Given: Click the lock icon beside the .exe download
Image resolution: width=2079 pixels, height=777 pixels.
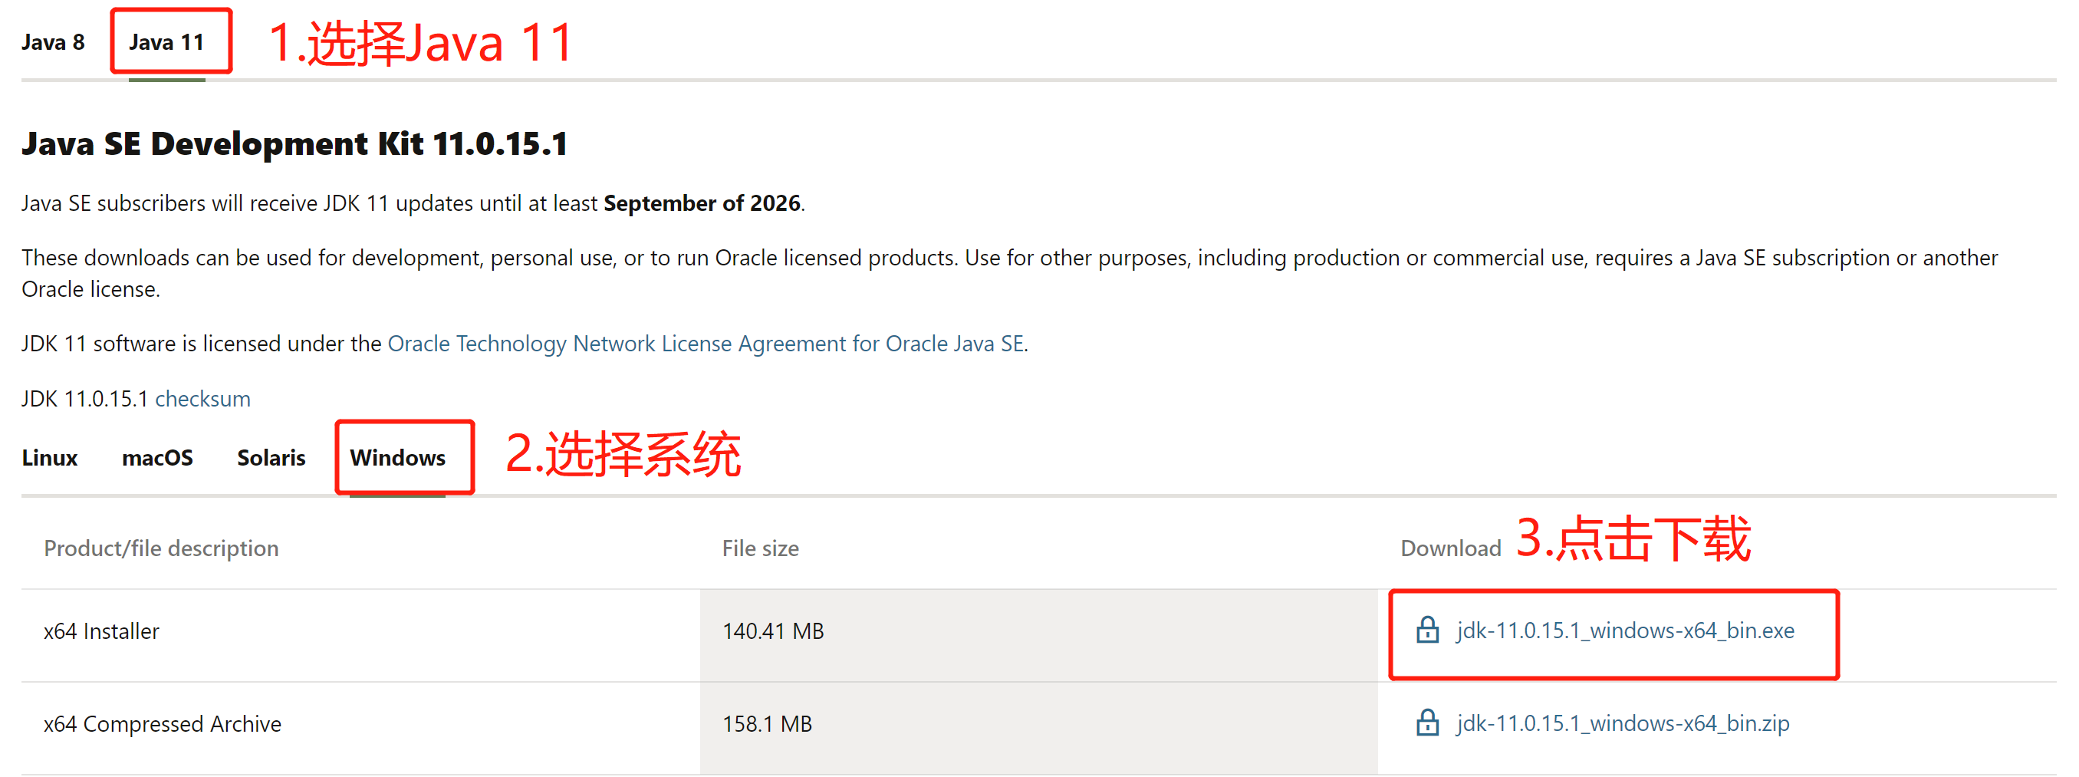Looking at the screenshot, I should click(x=1427, y=630).
